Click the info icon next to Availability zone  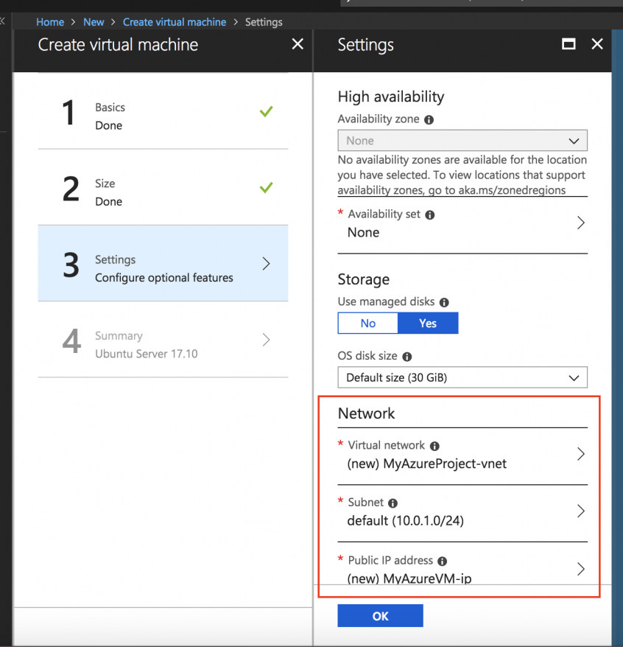[429, 119]
